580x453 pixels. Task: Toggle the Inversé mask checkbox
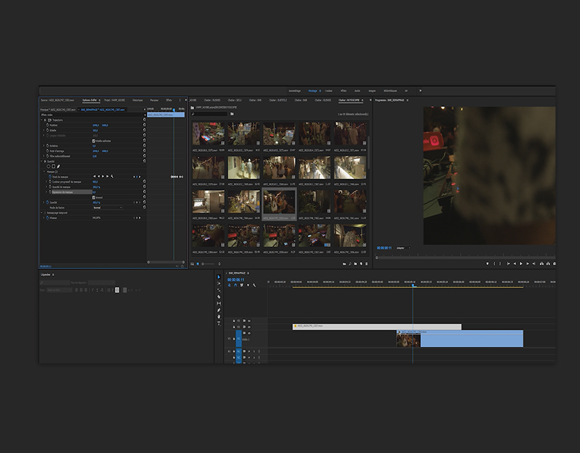(x=94, y=197)
